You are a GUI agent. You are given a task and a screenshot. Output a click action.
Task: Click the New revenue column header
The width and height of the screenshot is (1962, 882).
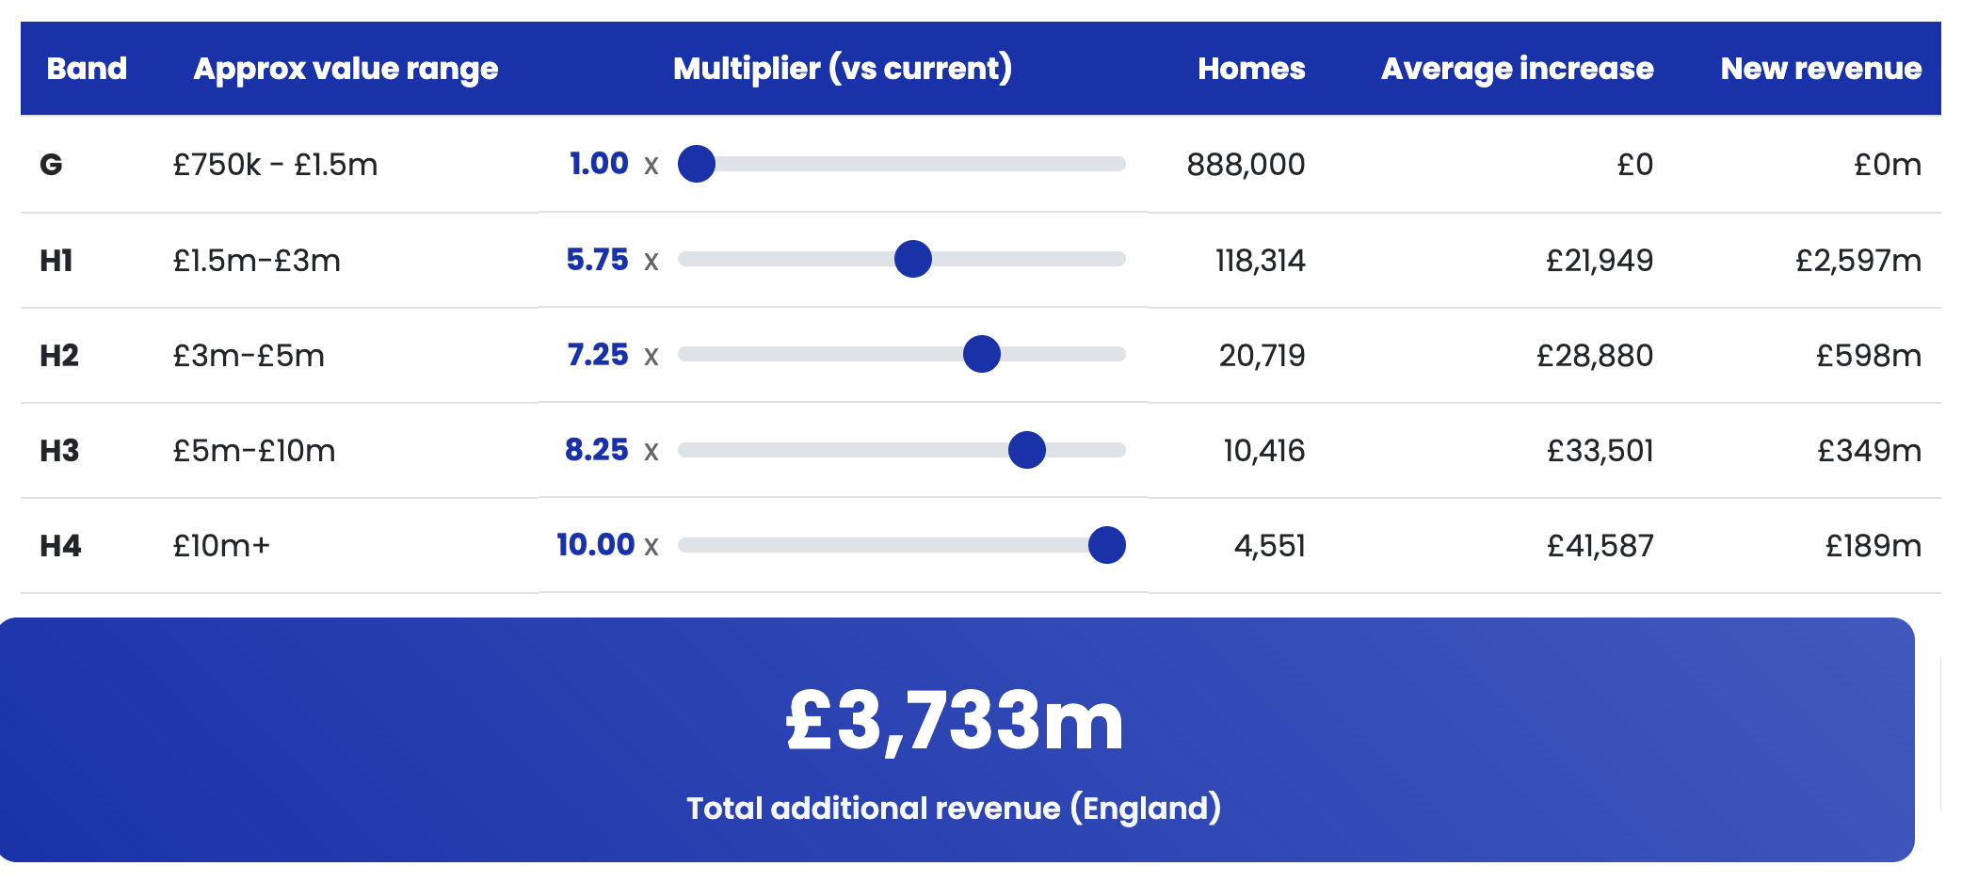coord(1821,69)
